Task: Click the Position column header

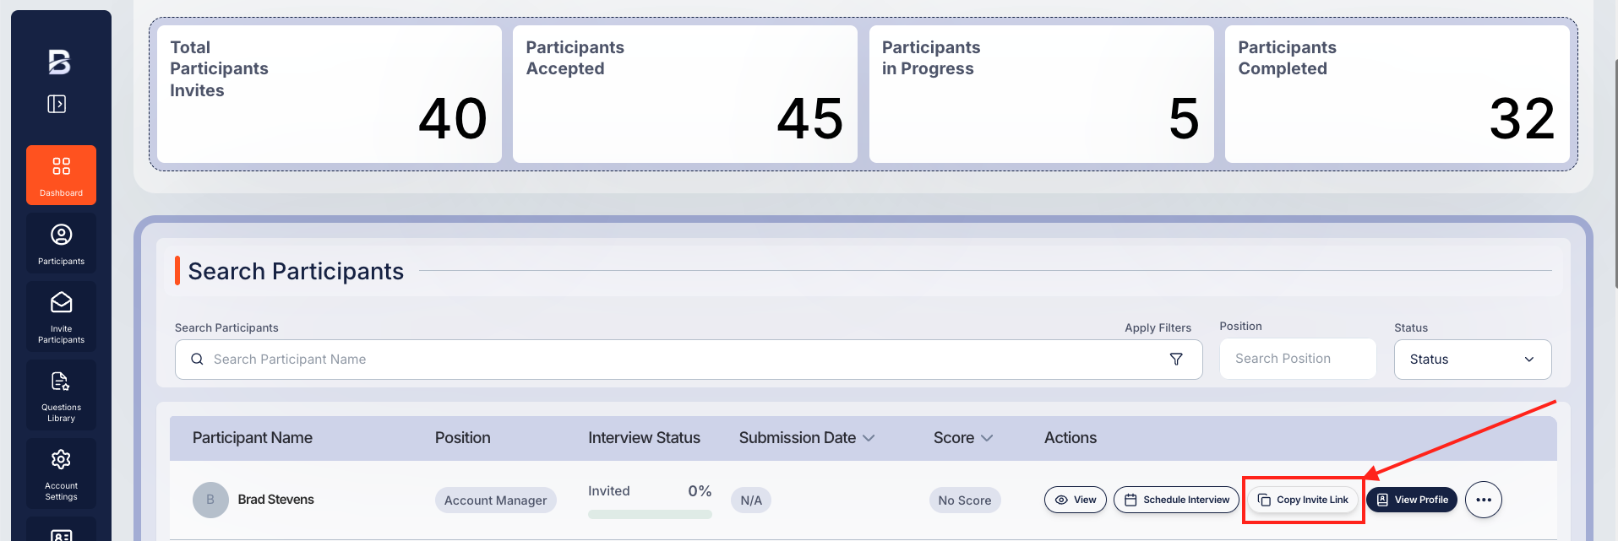Action: click(x=463, y=438)
